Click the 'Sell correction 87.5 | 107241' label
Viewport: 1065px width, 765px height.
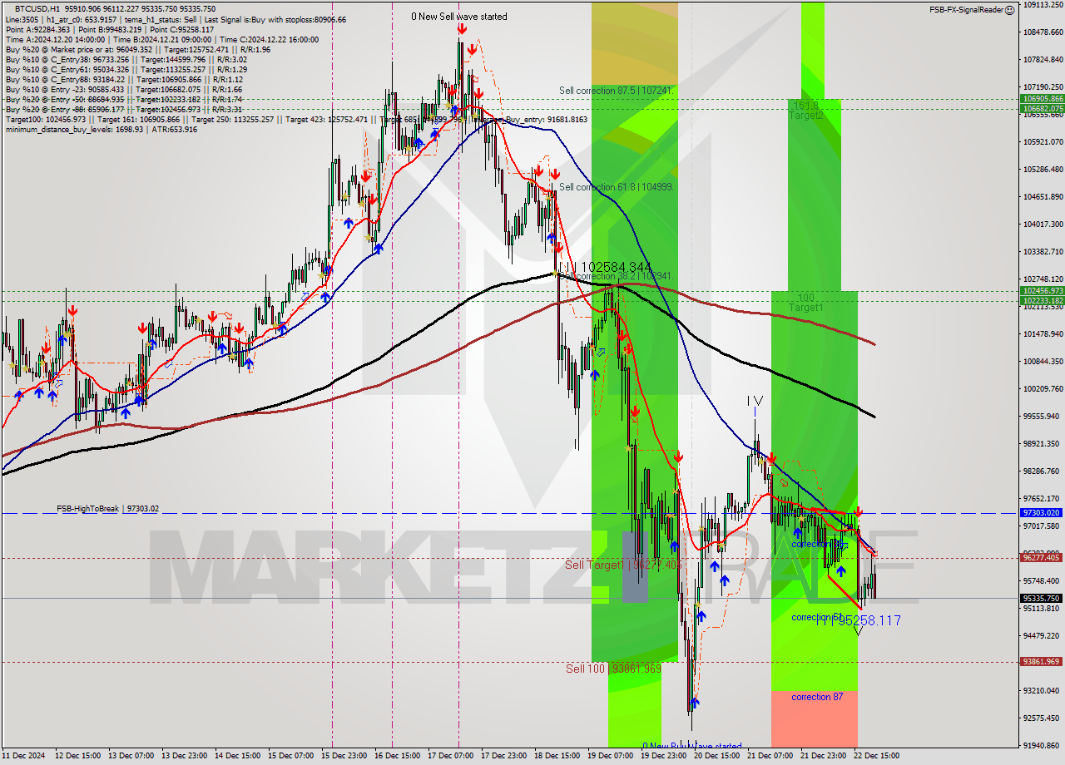point(616,90)
